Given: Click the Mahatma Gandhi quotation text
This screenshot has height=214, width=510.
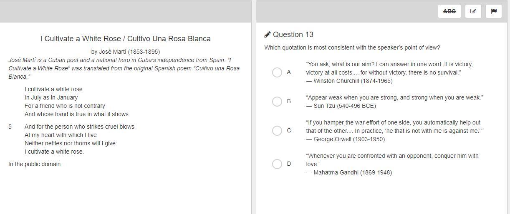Looking at the screenshot, I should point(392,160).
